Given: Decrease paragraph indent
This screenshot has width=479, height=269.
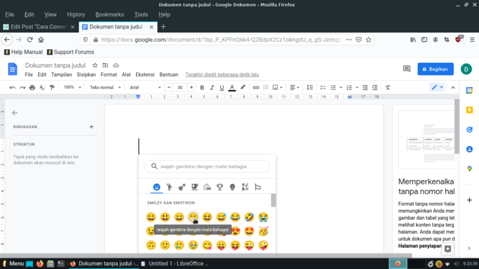Looking at the screenshot, I should (x=365, y=88).
